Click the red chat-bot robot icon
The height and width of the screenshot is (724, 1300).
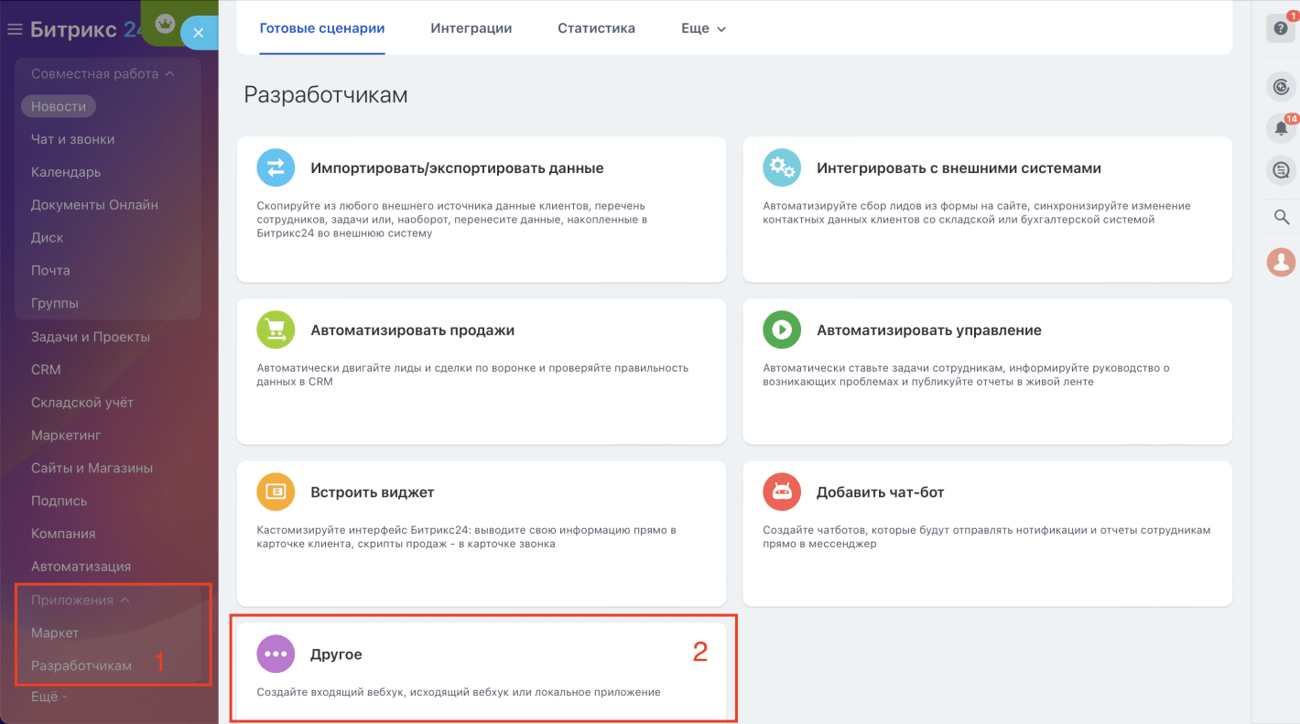782,492
